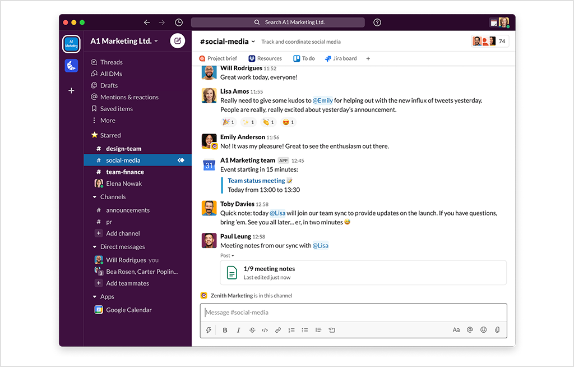Image resolution: width=574 pixels, height=367 pixels.
Task: Attach a file with the paperclip icon
Action: pyautogui.click(x=497, y=330)
